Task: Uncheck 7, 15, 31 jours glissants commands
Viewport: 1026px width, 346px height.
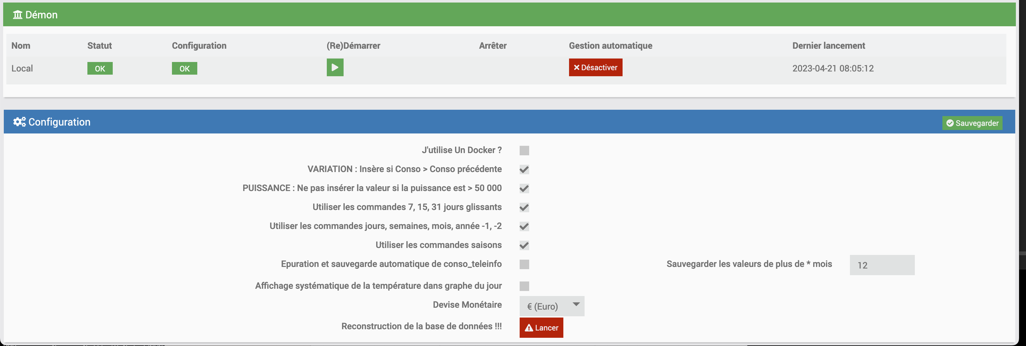Action: 524,207
